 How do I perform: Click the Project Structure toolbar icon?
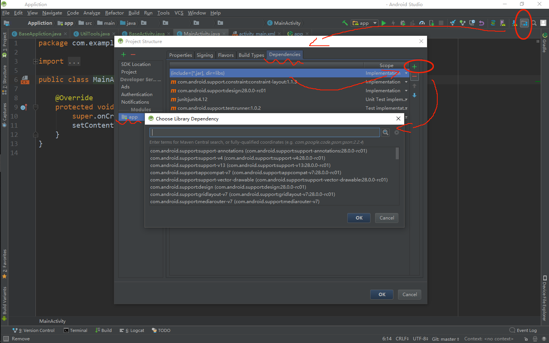[524, 23]
